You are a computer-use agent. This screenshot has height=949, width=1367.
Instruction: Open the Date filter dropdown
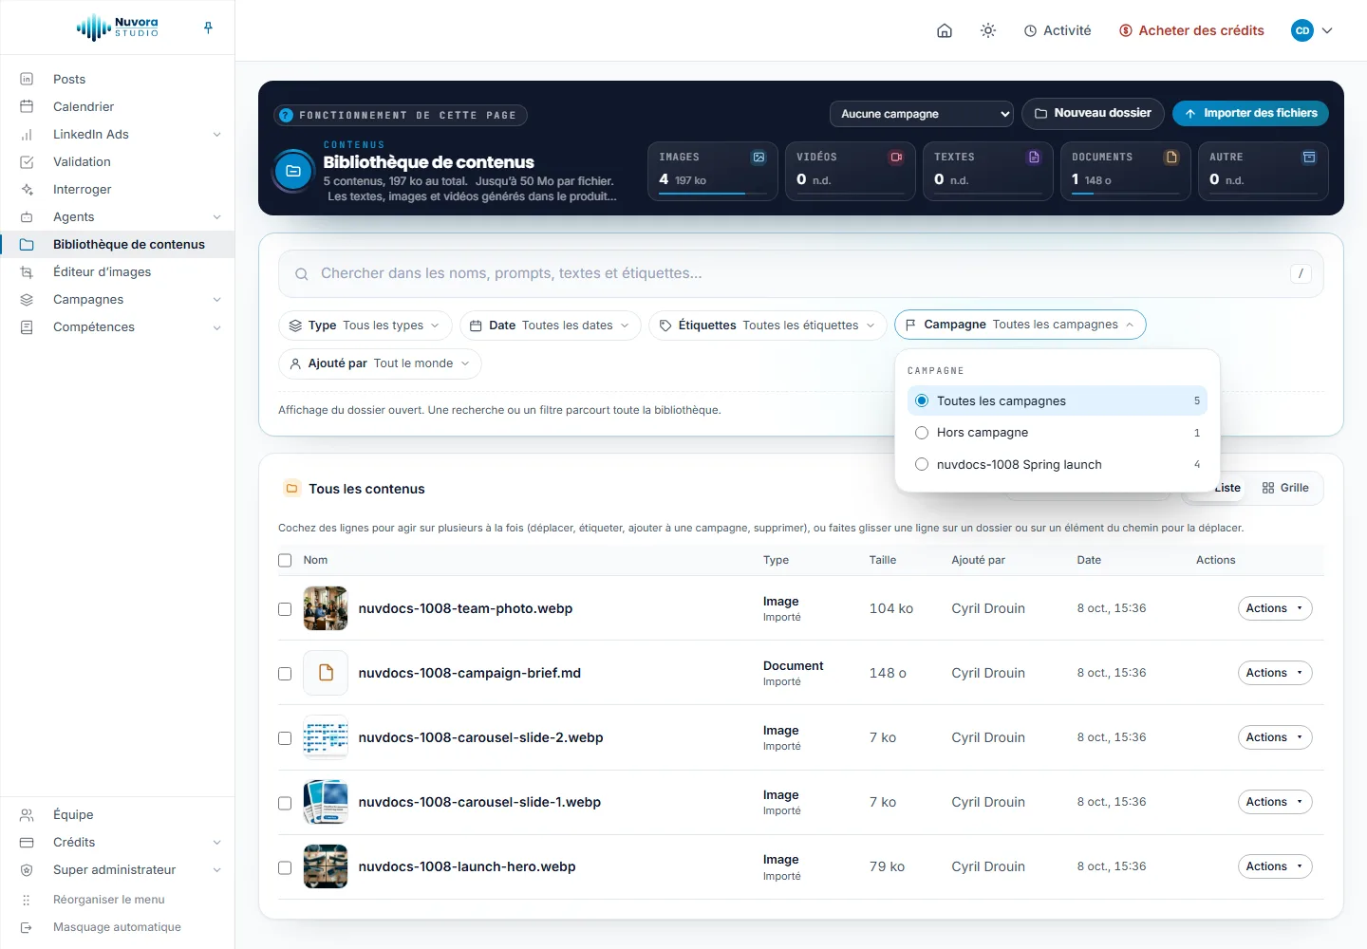click(x=551, y=326)
